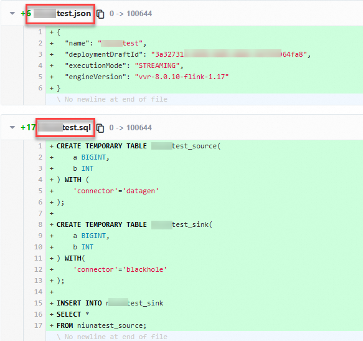This screenshot has width=363, height=341.
Task: Click the +17 additions count
Action: [x=28, y=128]
